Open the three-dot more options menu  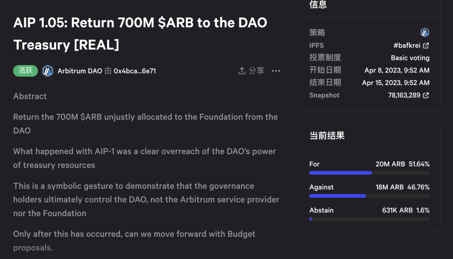tap(276, 71)
